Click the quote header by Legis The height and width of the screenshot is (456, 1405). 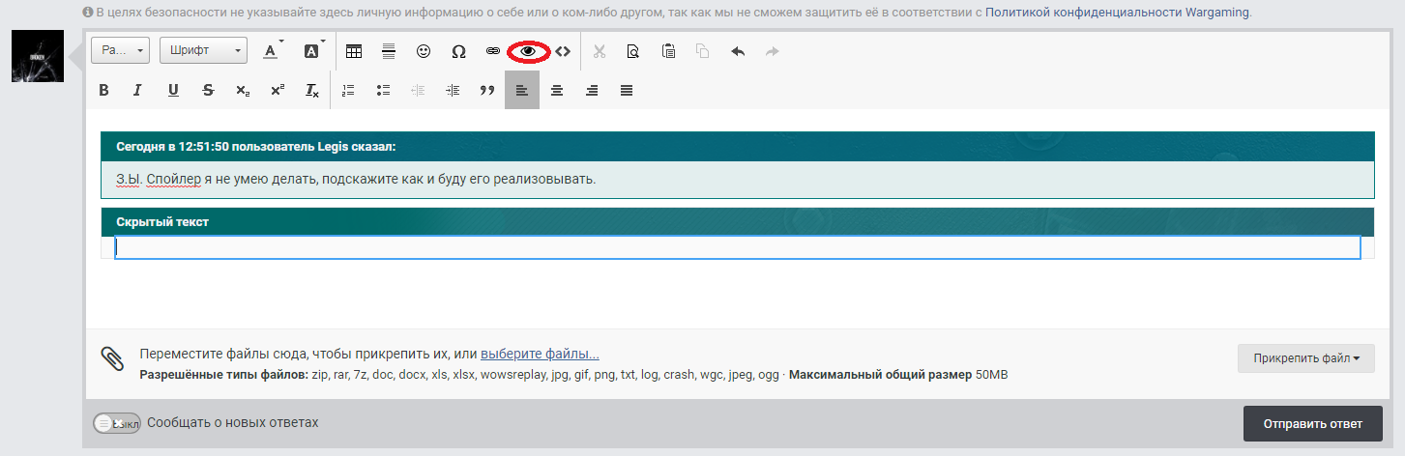click(x=738, y=147)
